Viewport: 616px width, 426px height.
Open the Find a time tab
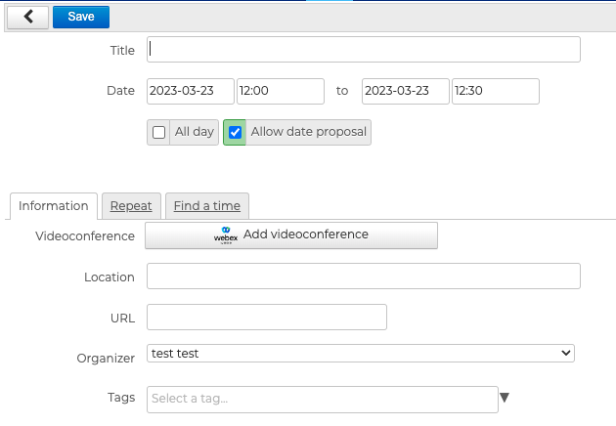(x=207, y=205)
